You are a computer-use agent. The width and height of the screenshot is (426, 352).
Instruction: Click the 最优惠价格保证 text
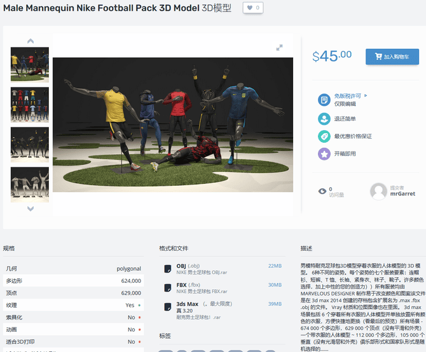[353, 136]
